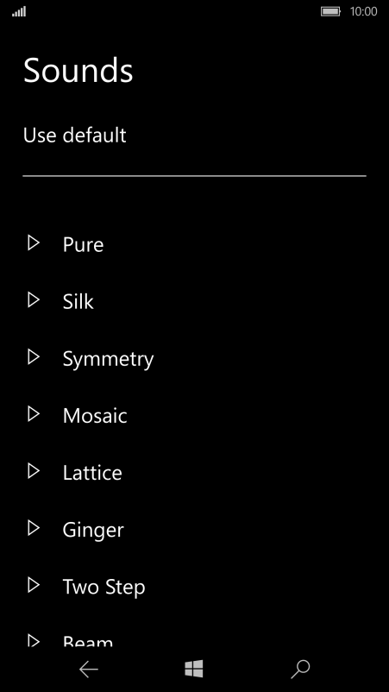Open Start with the Windows logo

194,670
